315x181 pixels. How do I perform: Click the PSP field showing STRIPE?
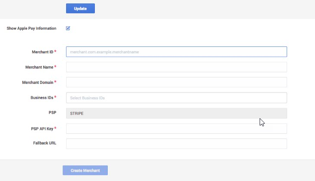tap(176, 114)
